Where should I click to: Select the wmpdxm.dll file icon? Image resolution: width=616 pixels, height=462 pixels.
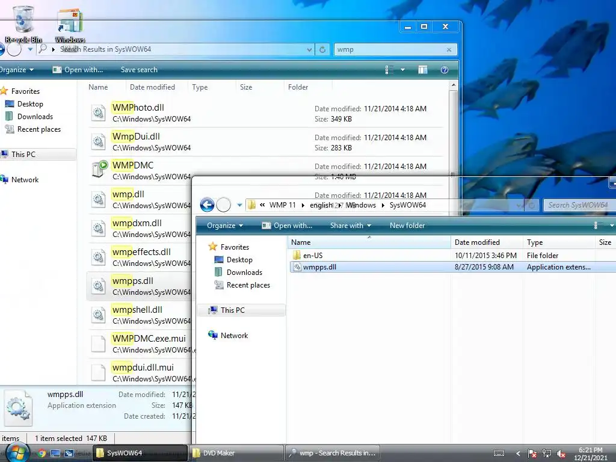[98, 228]
